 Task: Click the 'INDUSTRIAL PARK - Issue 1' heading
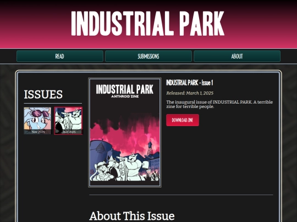(190, 83)
